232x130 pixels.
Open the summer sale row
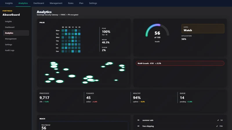[x=180, y=120]
